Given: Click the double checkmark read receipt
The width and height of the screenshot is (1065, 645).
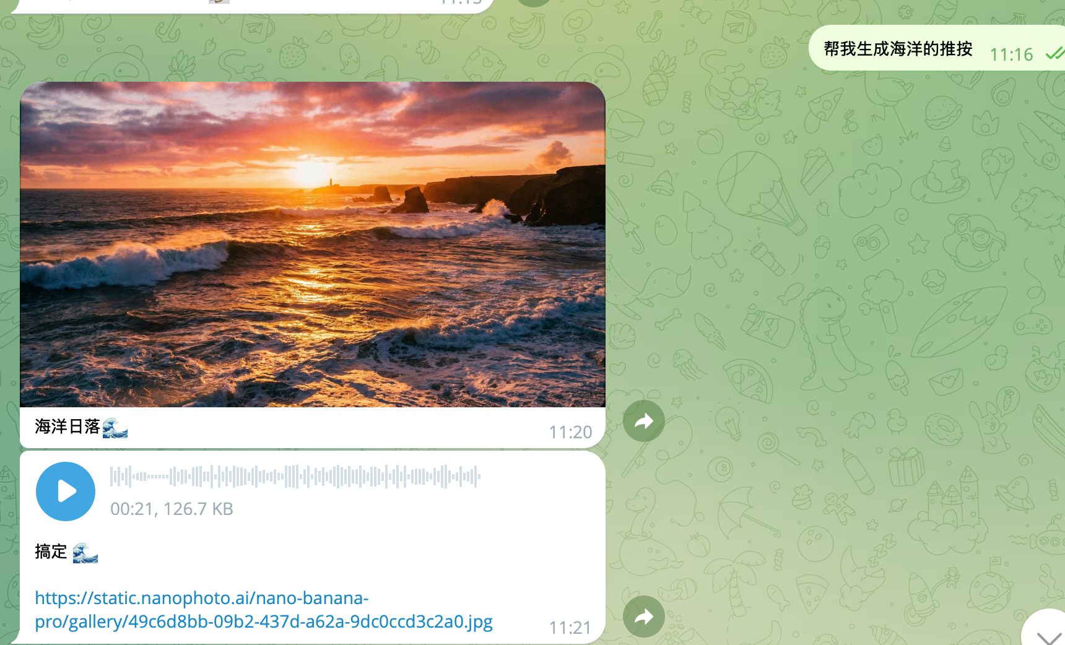Looking at the screenshot, I should pos(1054,54).
